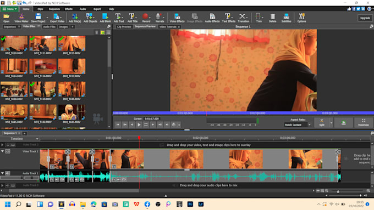Image resolution: width=374 pixels, height=210 pixels.
Task: Open a project with the Open icon
Action: (7, 18)
